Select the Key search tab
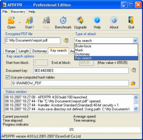 pyautogui.click(x=59, y=50)
